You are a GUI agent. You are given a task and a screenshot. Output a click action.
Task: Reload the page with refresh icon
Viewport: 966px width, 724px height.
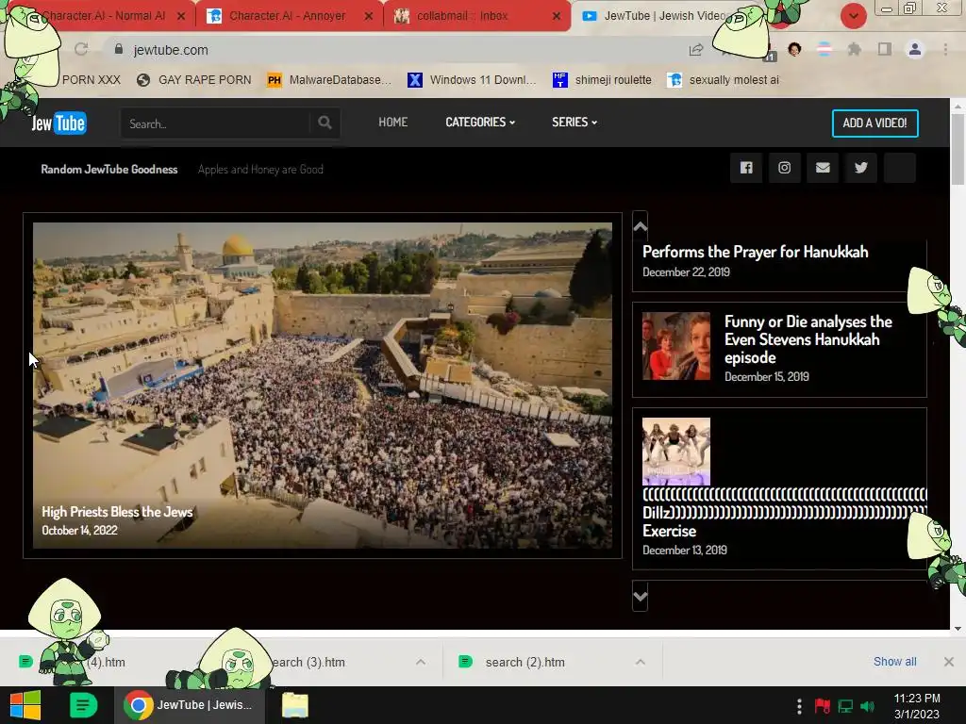tap(81, 49)
